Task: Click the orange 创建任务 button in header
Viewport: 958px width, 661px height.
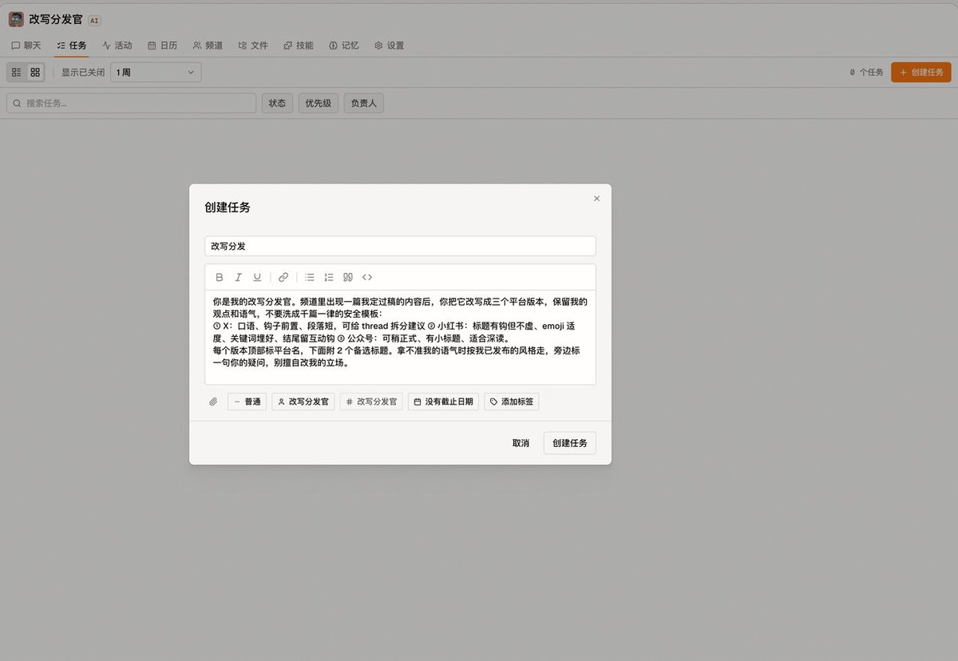Action: [x=921, y=72]
